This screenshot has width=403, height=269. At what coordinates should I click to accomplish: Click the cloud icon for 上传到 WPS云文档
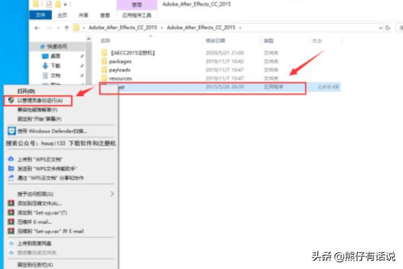coord(11,159)
